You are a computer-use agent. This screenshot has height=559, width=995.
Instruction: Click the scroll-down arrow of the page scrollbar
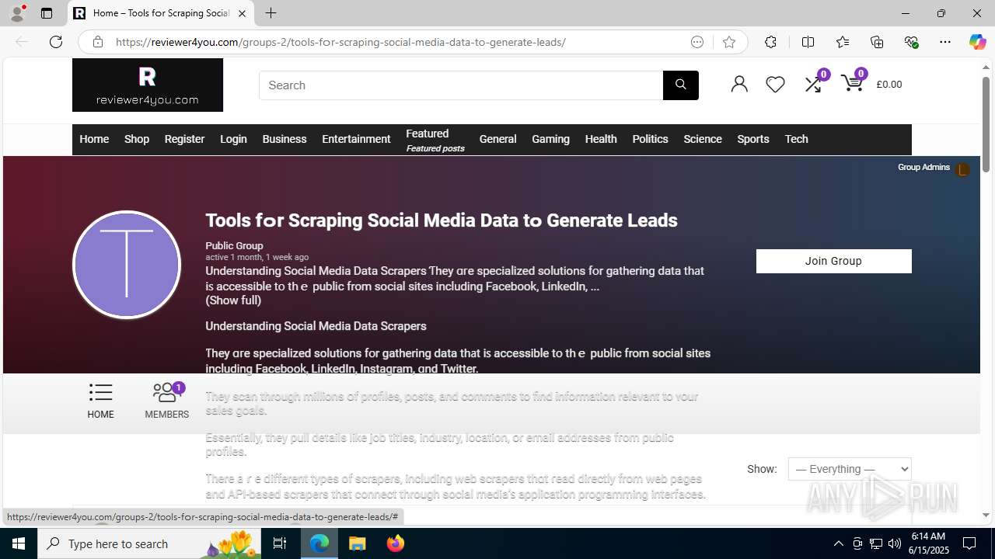click(x=986, y=515)
